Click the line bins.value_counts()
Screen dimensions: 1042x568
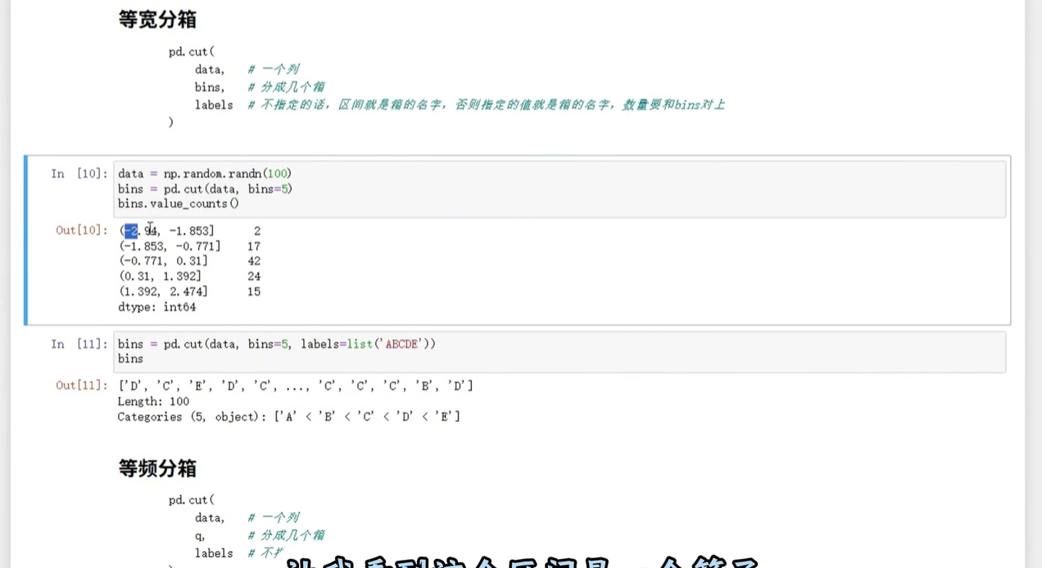pos(179,204)
